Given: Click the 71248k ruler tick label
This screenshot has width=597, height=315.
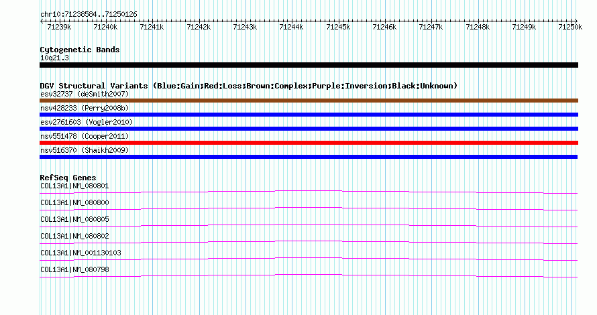Looking at the screenshot, I should pyautogui.click(x=478, y=27).
